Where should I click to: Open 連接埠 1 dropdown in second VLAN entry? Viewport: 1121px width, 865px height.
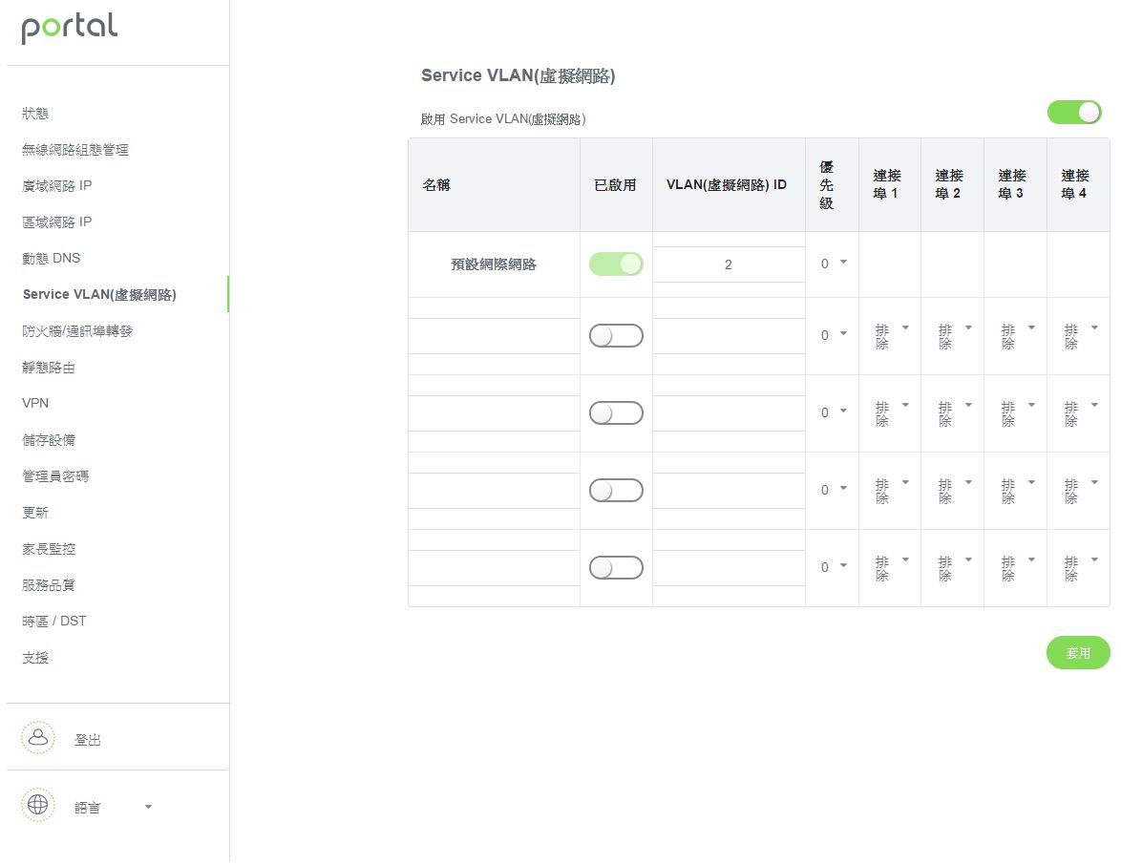pos(892,336)
